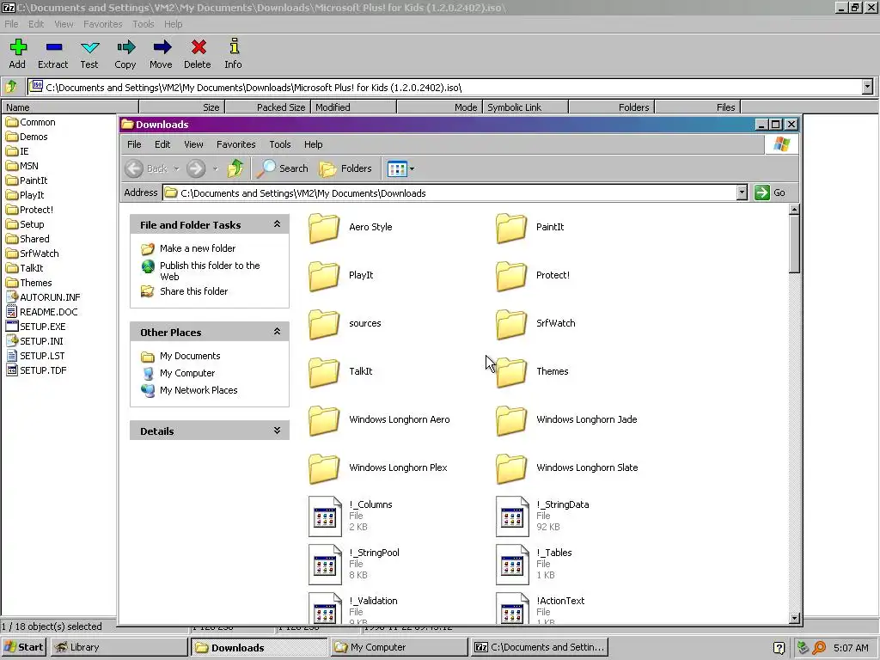Open My Documents from Other Places

[x=190, y=356]
